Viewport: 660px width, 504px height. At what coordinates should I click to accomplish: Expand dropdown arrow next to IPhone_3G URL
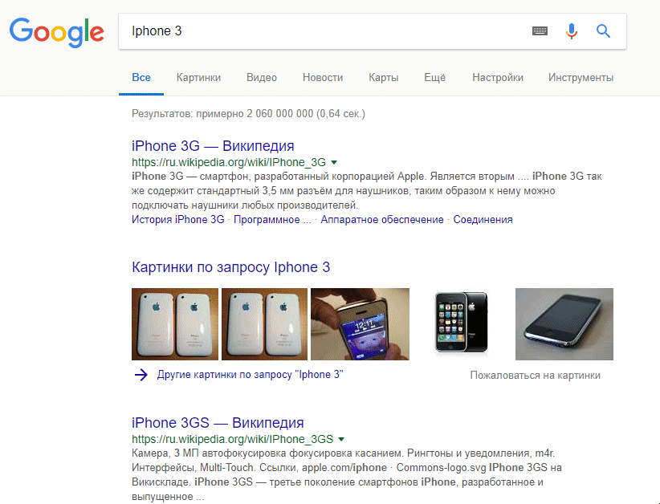334,162
